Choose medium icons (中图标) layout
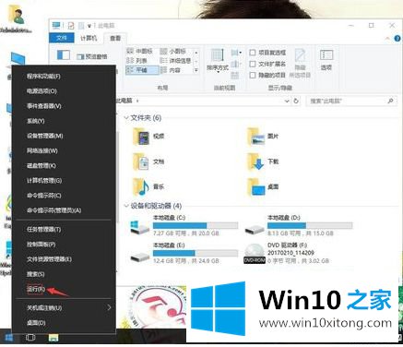Viewport: 403px width, 347px height. (x=140, y=51)
